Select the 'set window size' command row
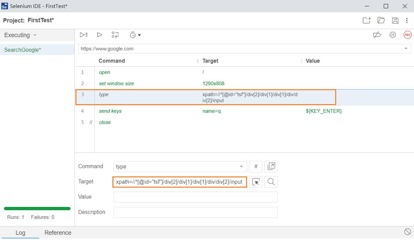Viewport: 414px width, 251px height. pyautogui.click(x=244, y=84)
